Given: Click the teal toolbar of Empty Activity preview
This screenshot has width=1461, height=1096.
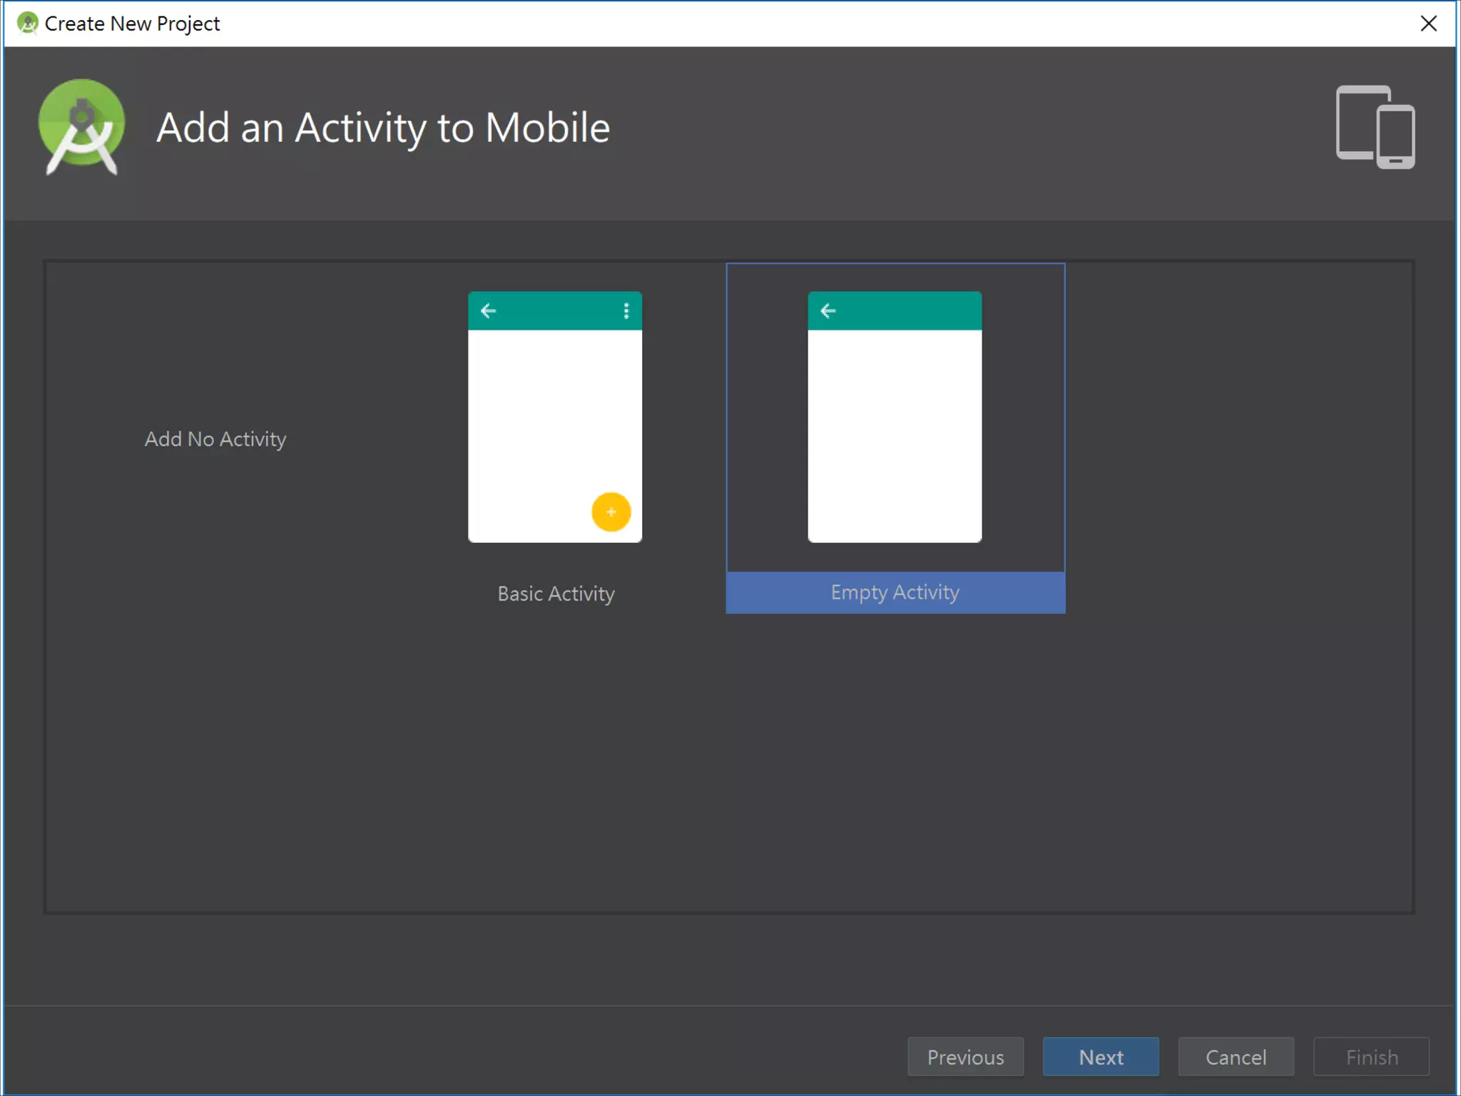Looking at the screenshot, I should coord(906,311).
